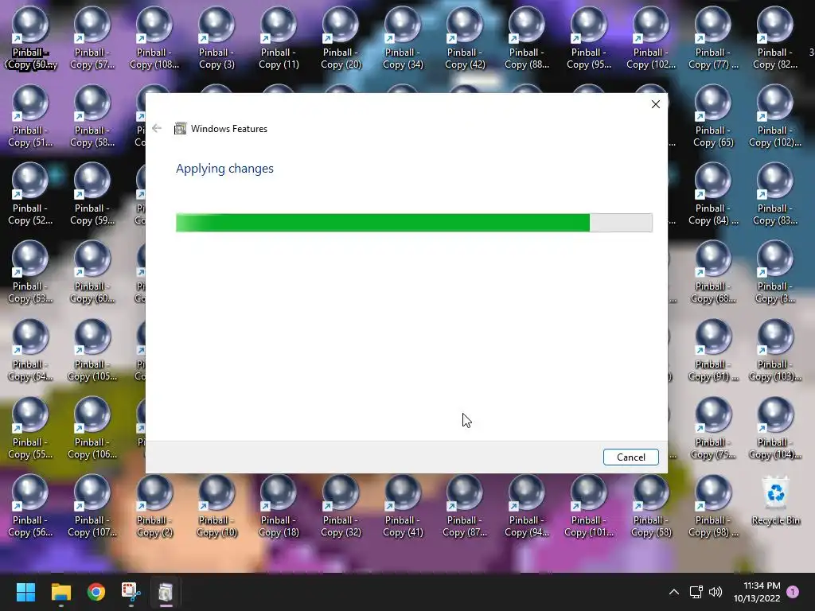Select Pinball - Copy (105 shortcut
This screenshot has height=611, width=815.
click(x=92, y=351)
